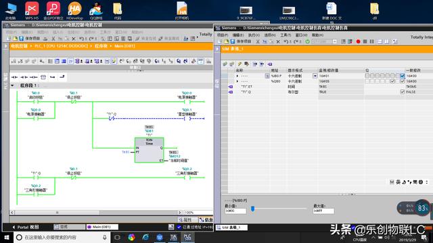This screenshot has width=433, height=243.
Task: Open display format dropdown for %IB0 row
Action: tap(315, 76)
